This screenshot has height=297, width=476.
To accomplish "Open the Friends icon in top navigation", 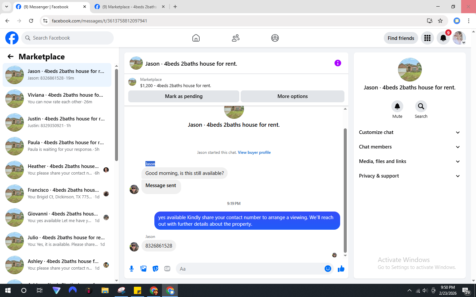I will pos(236,38).
